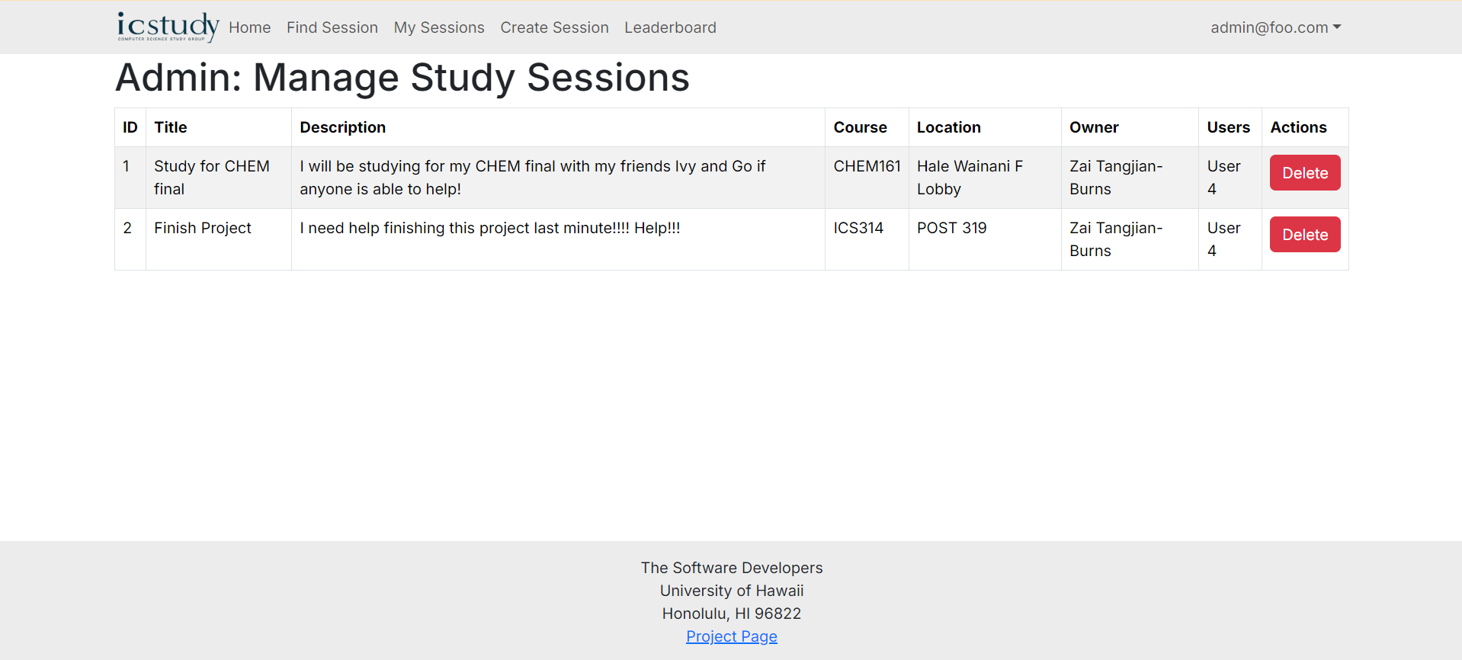
Task: Go to the Home page
Action: 249,27
